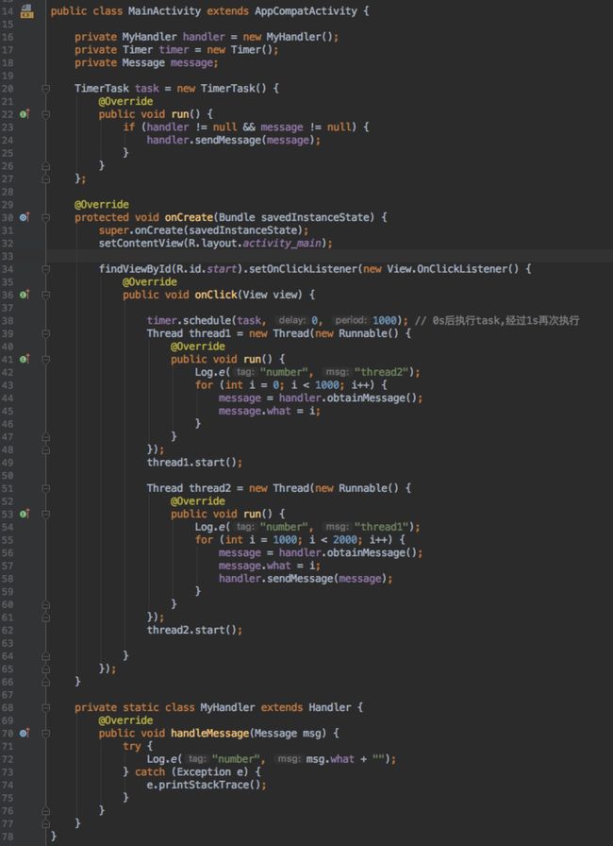The height and width of the screenshot is (846, 613).
Task: Click the savedInstanceState parameter in onCreate signature
Action: 317,217
